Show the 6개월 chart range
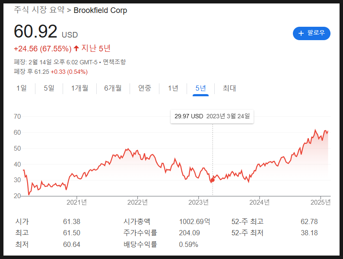This screenshot has height=259, width=343. click(x=113, y=88)
